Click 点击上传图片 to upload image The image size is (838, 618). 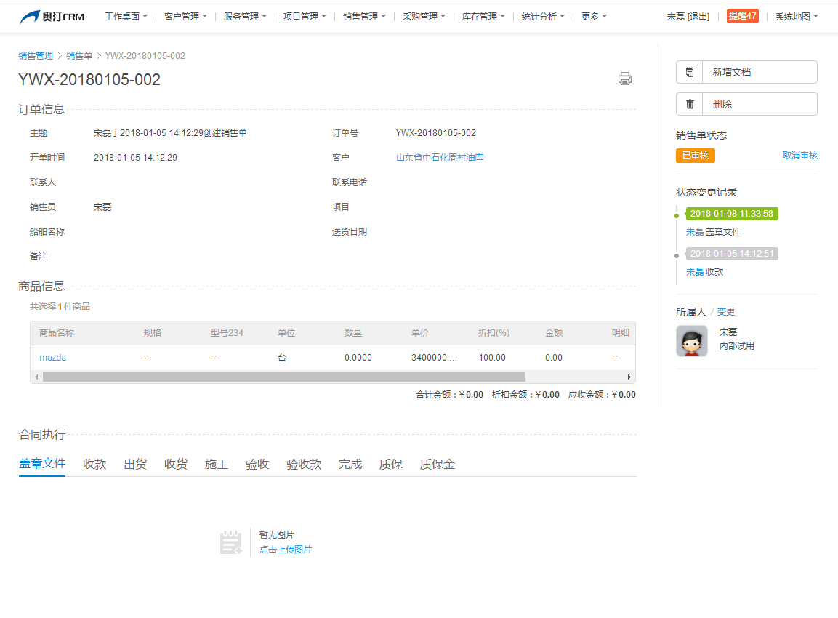pyautogui.click(x=286, y=550)
